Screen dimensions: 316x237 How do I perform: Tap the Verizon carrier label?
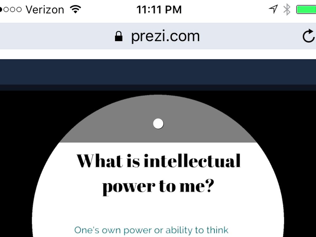click(x=44, y=10)
